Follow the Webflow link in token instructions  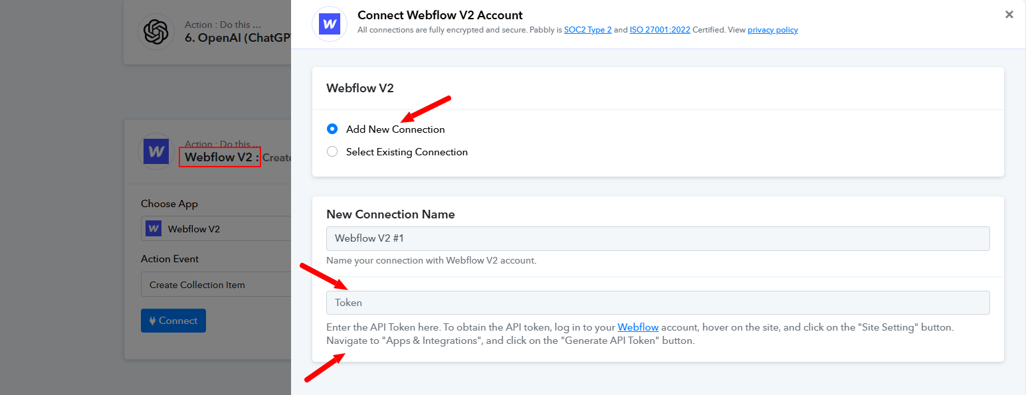638,327
